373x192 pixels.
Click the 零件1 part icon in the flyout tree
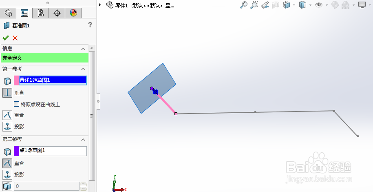coord(110,5)
